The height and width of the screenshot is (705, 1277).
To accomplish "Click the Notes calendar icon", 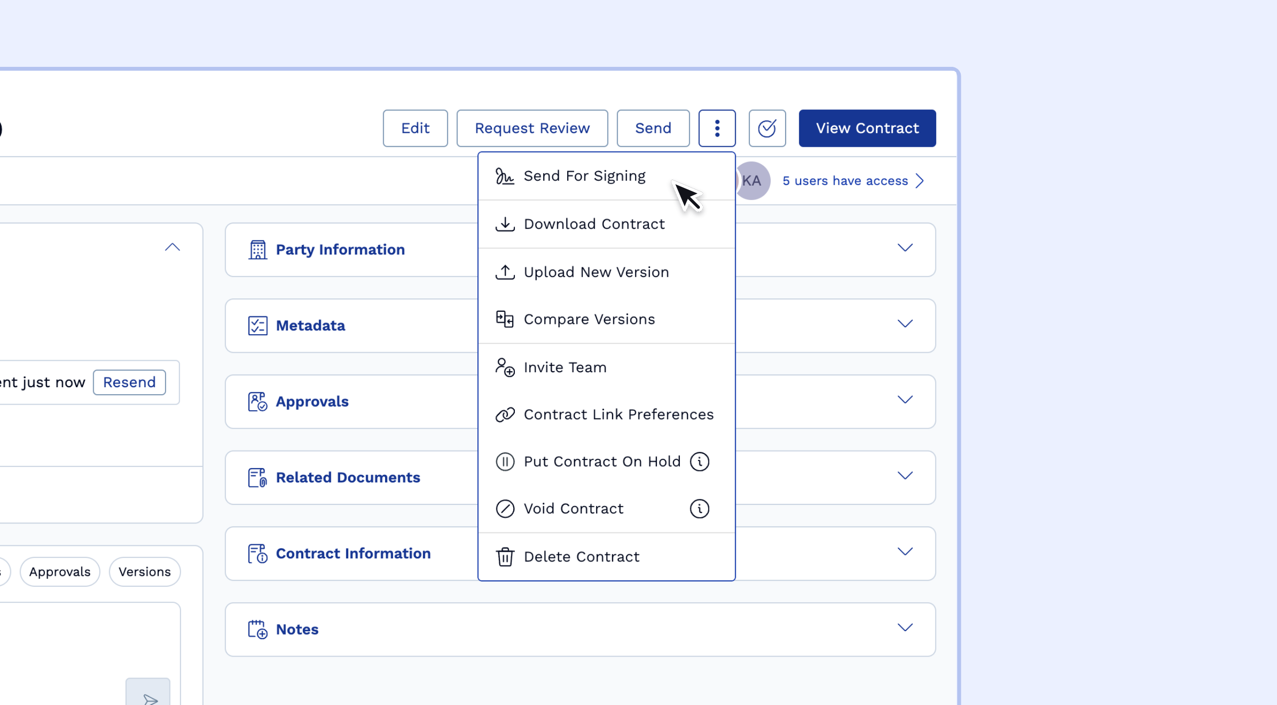I will (x=257, y=629).
